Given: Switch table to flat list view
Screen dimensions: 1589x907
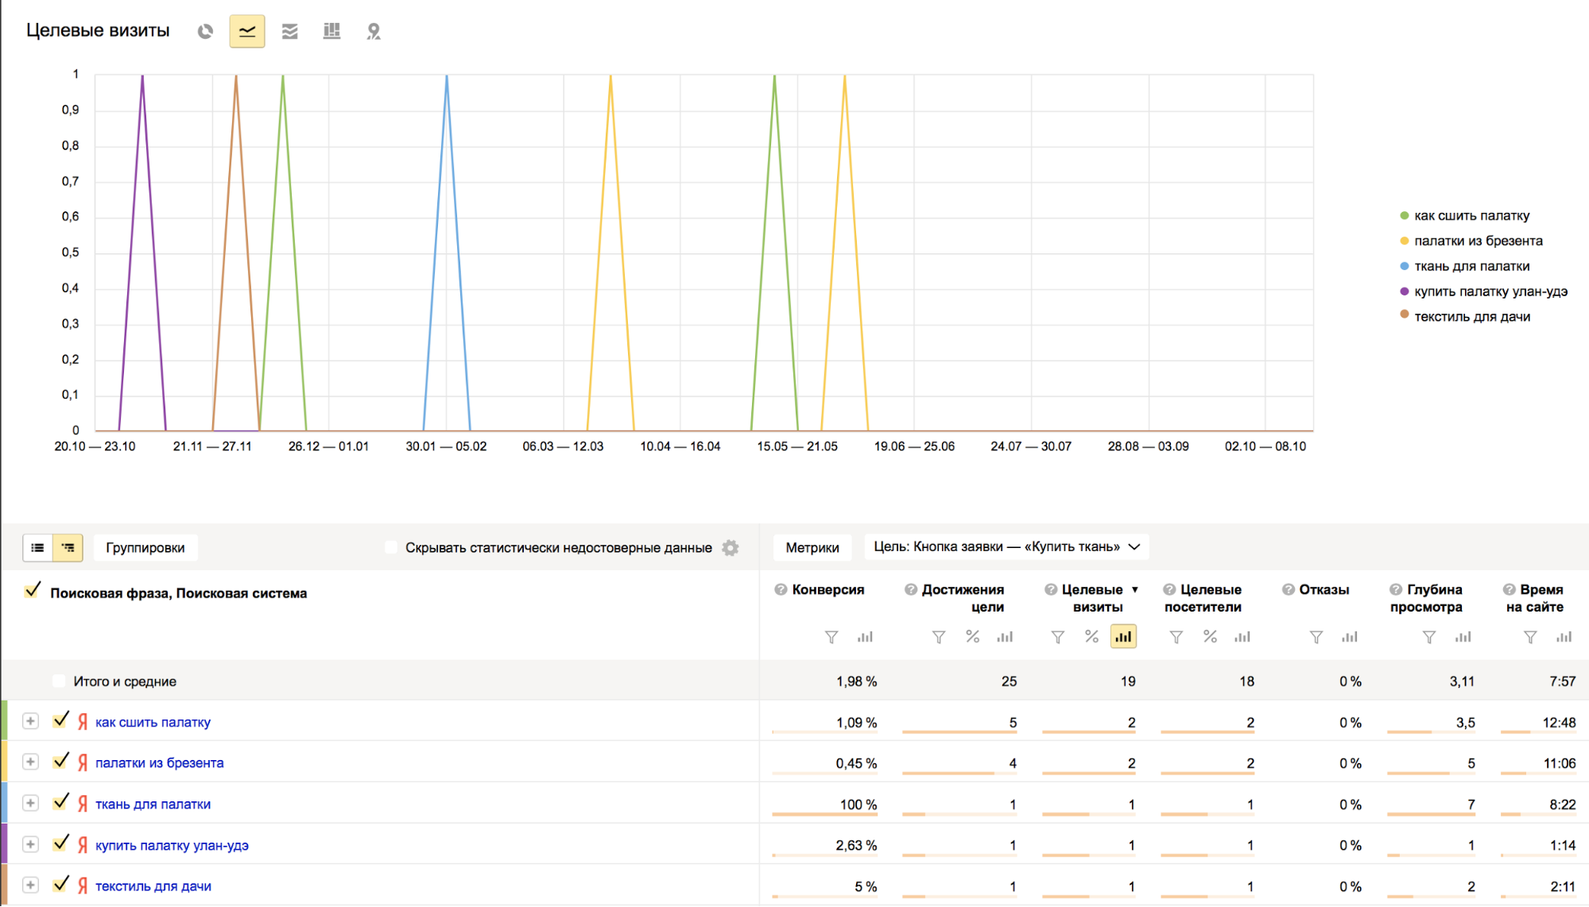Looking at the screenshot, I should pyautogui.click(x=37, y=548).
